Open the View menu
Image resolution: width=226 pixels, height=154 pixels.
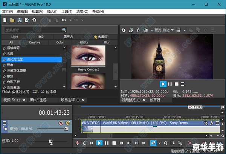(37, 12)
